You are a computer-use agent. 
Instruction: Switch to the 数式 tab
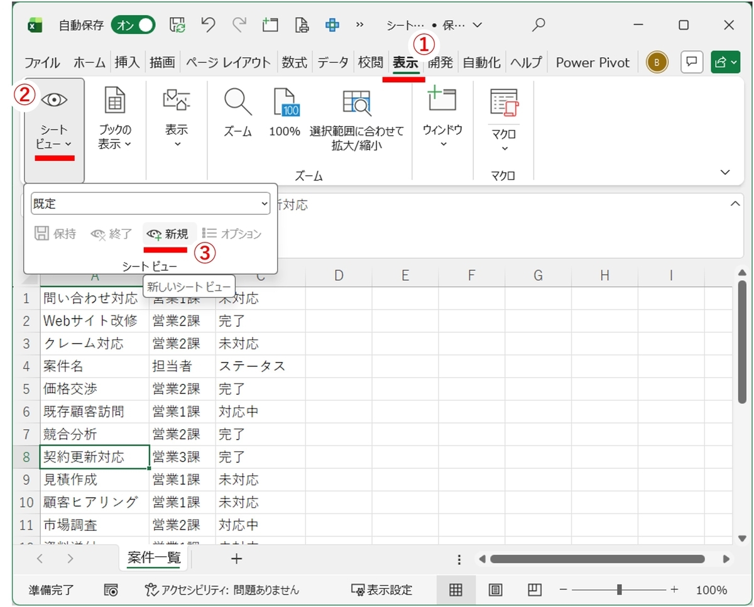[294, 62]
